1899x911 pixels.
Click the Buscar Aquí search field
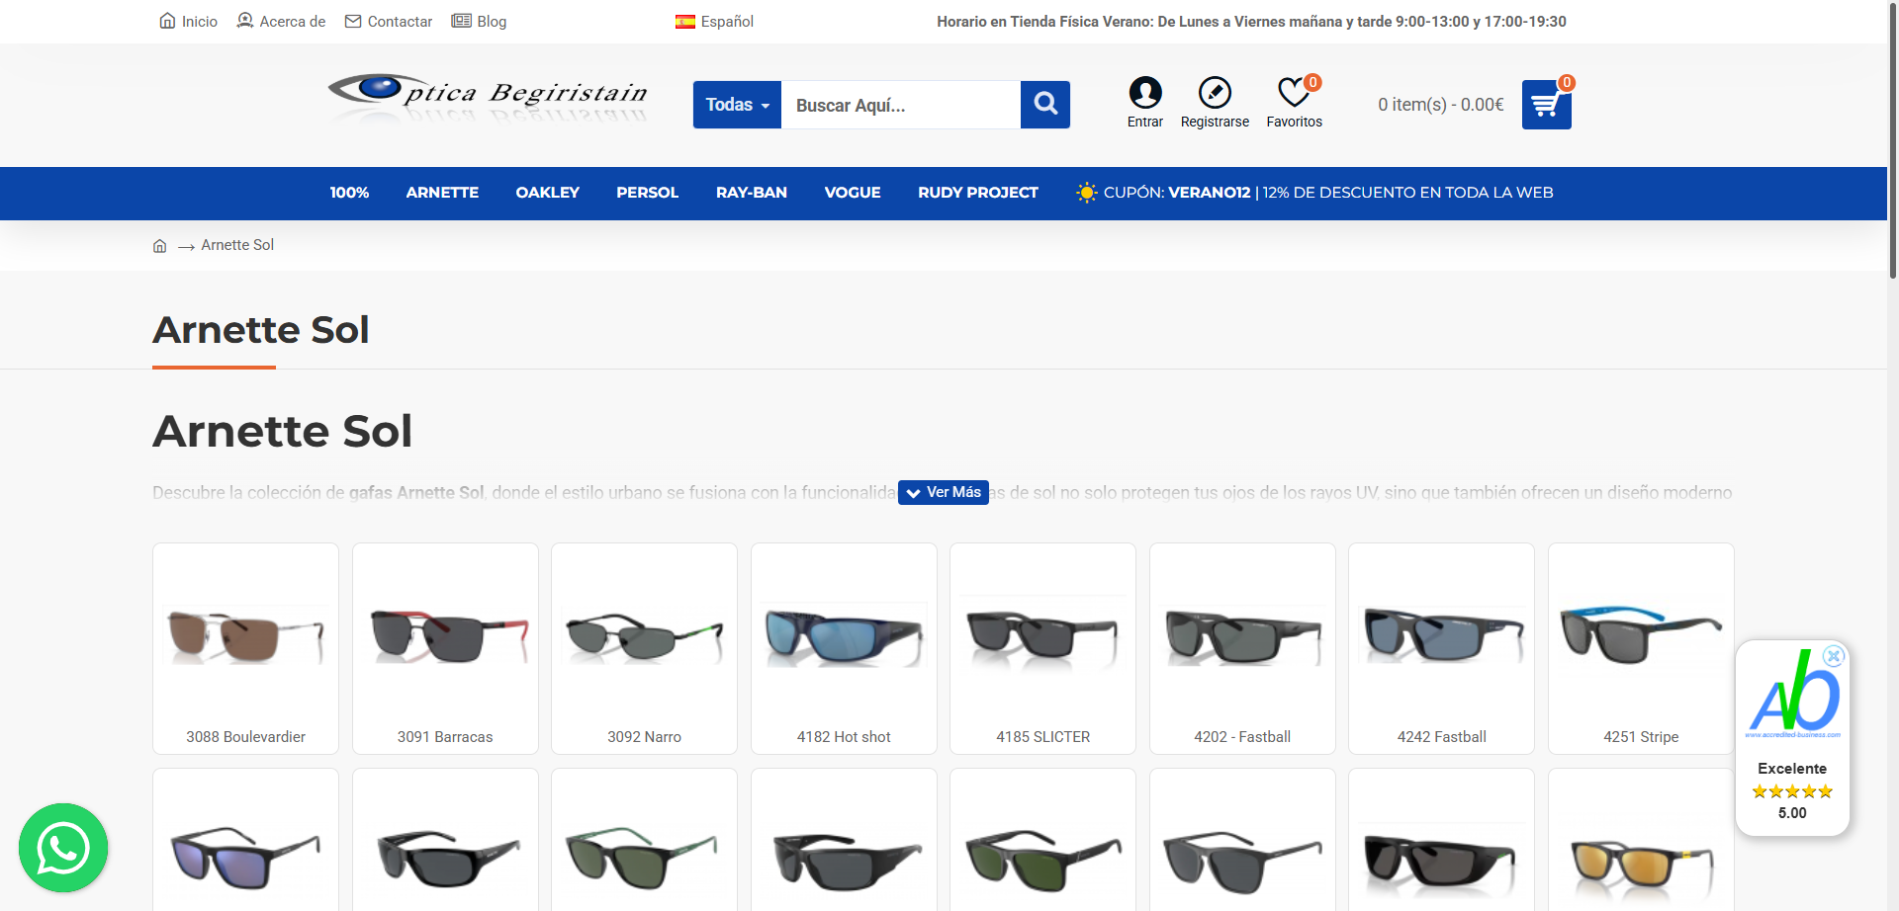900,105
